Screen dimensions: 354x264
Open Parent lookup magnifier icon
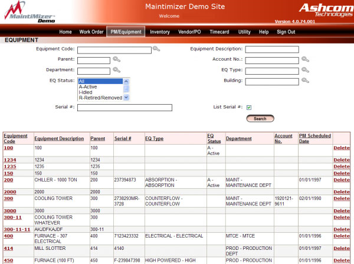pos(116,59)
